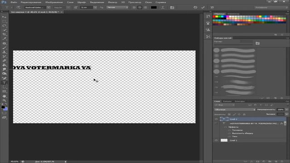
Task: Switch to the Контуры tab
Action: pos(240,101)
